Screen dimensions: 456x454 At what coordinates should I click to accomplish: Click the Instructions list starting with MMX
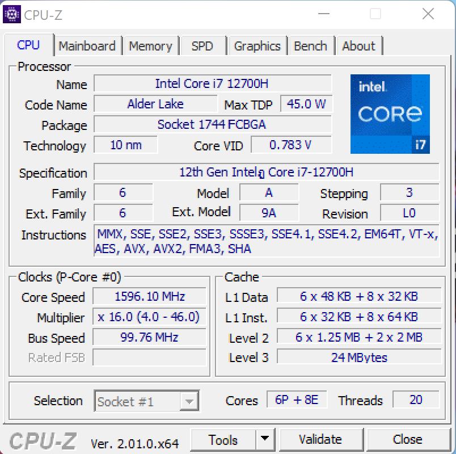(x=267, y=241)
